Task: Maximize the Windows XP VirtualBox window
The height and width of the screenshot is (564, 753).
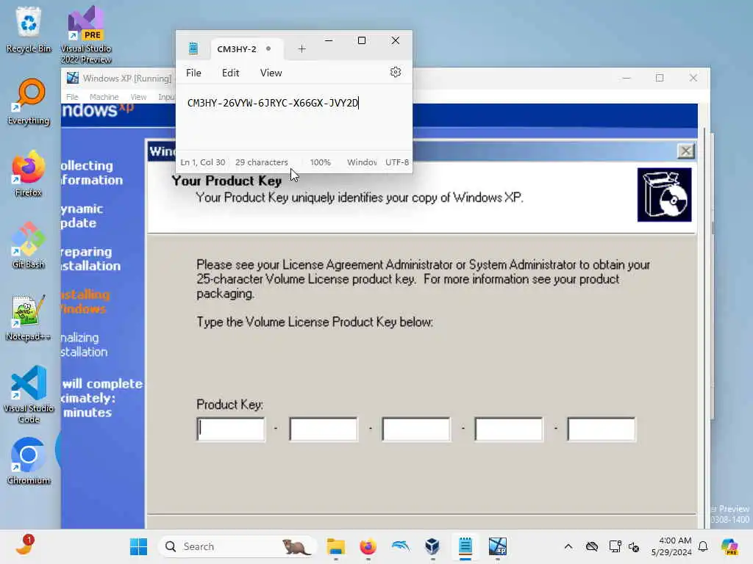Action: click(x=660, y=78)
